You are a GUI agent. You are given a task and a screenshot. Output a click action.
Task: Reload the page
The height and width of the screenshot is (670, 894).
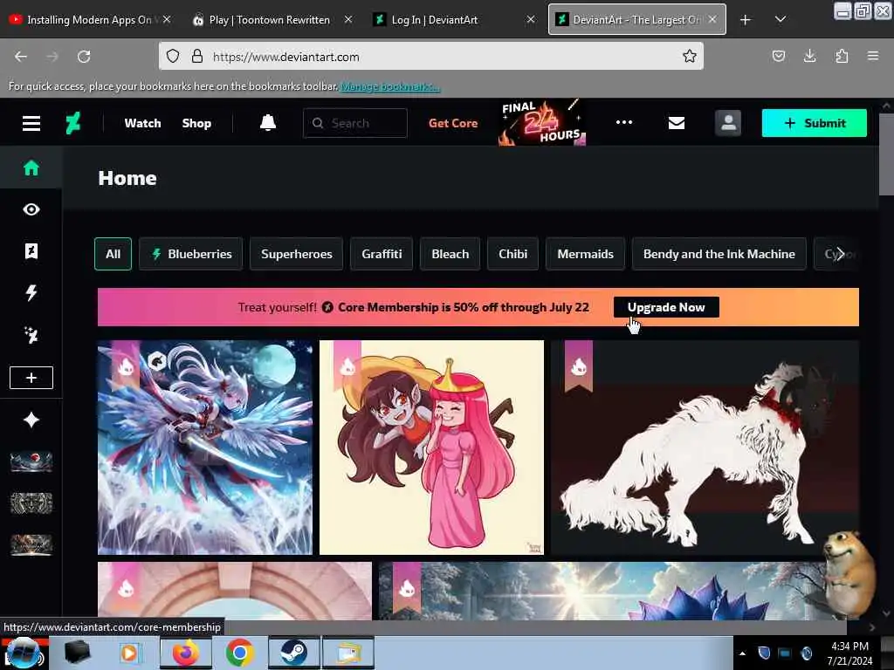pyautogui.click(x=84, y=57)
